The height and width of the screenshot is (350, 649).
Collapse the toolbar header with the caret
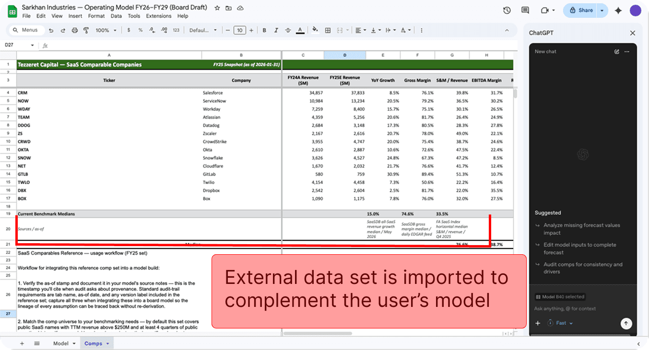[507, 30]
